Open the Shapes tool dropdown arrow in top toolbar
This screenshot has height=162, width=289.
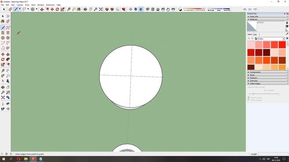pyautogui.click(x=37, y=9)
